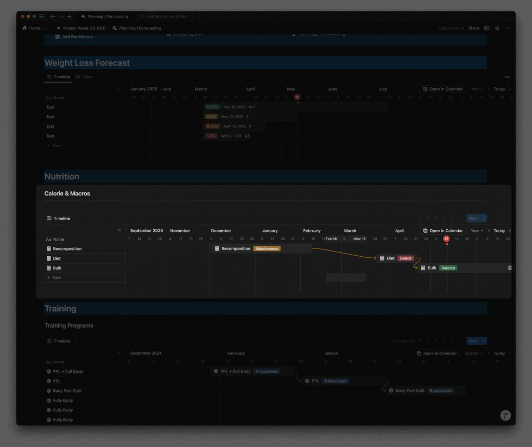This screenshot has height=447, width=532.
Task: Open comments icon in top bar
Action: (x=486, y=28)
